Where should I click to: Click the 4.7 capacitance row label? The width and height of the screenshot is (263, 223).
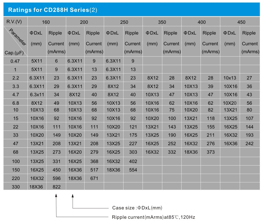(16, 95)
